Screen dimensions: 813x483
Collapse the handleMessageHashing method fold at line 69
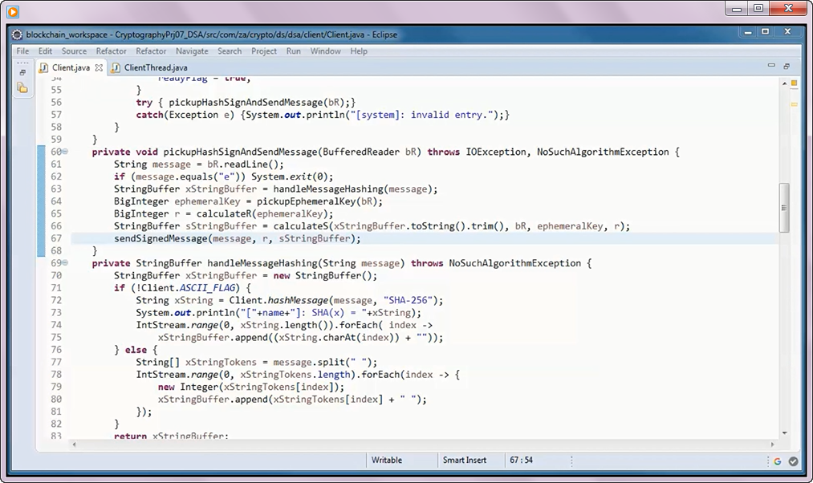pos(65,263)
